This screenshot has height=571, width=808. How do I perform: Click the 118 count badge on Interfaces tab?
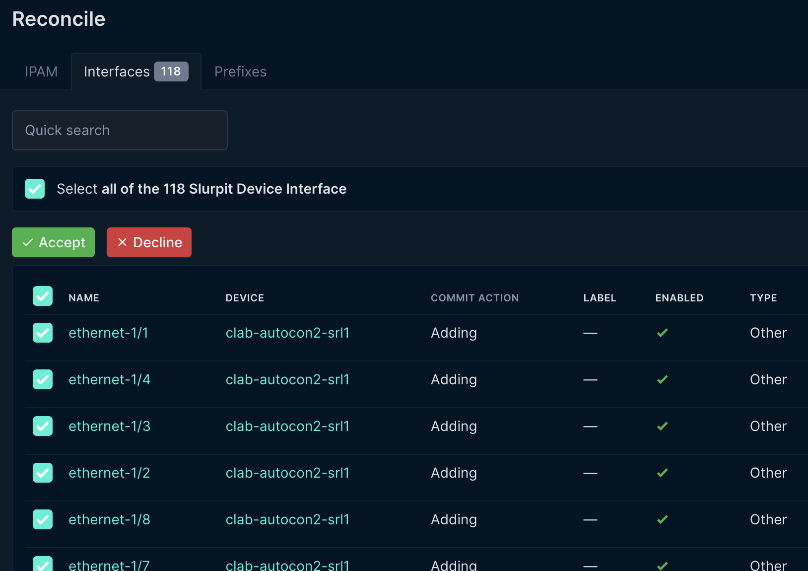pyautogui.click(x=171, y=71)
